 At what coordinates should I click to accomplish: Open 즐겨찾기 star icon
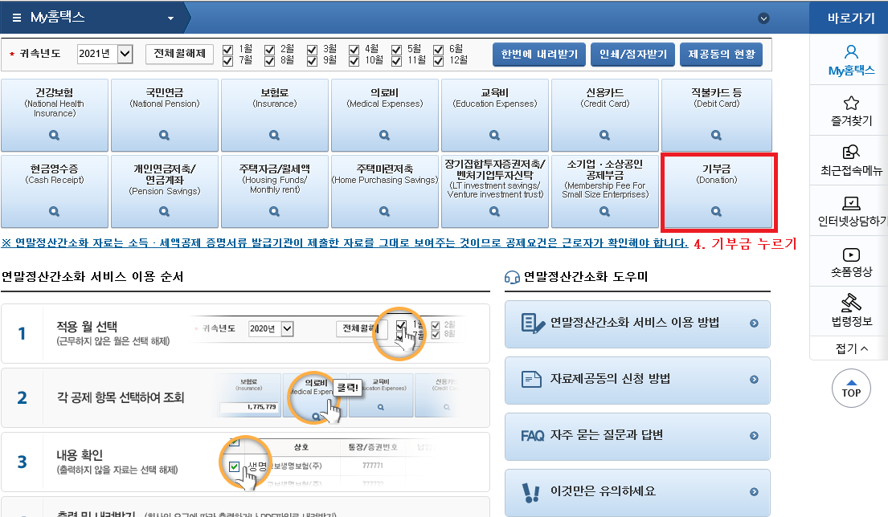(851, 103)
